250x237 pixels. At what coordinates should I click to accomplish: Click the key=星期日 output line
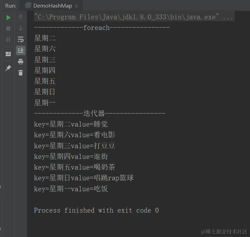[84, 178]
